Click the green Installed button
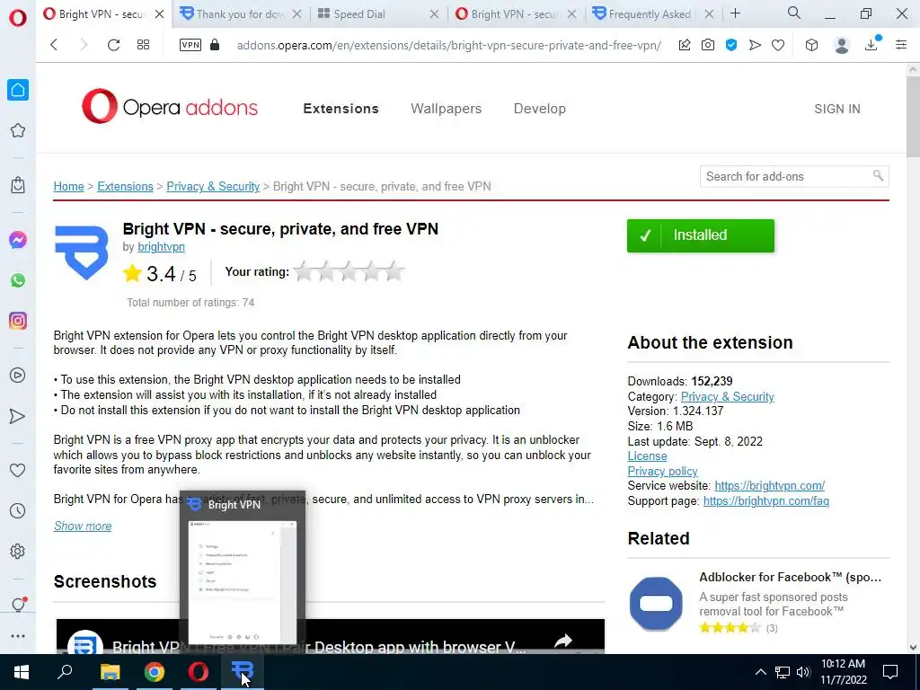 701,235
